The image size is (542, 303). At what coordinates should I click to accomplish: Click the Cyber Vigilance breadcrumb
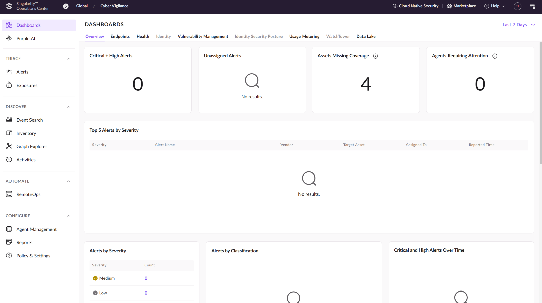point(114,6)
